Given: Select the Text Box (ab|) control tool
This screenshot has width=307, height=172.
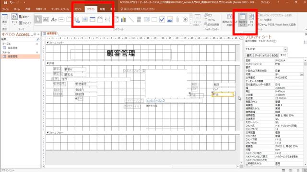Looking at the screenshot, I should 46,20.
